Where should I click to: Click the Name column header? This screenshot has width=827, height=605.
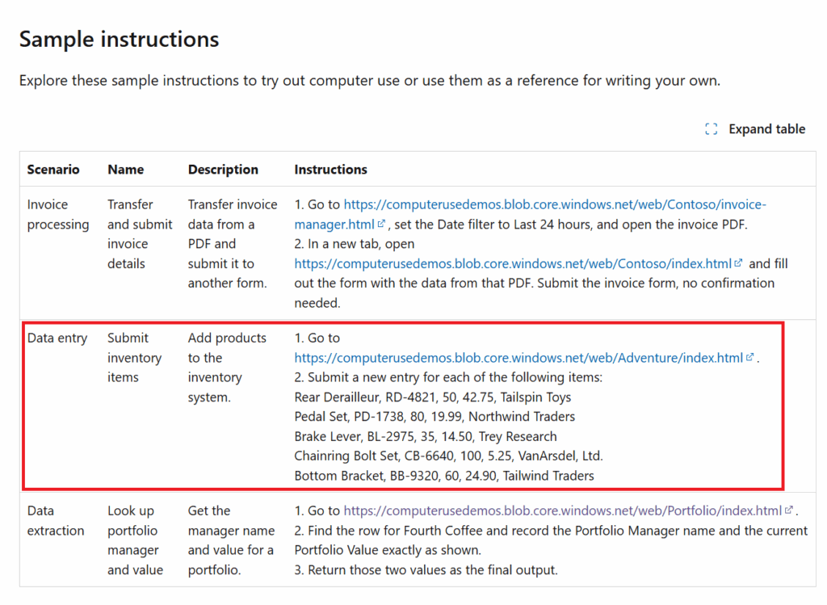(x=125, y=170)
